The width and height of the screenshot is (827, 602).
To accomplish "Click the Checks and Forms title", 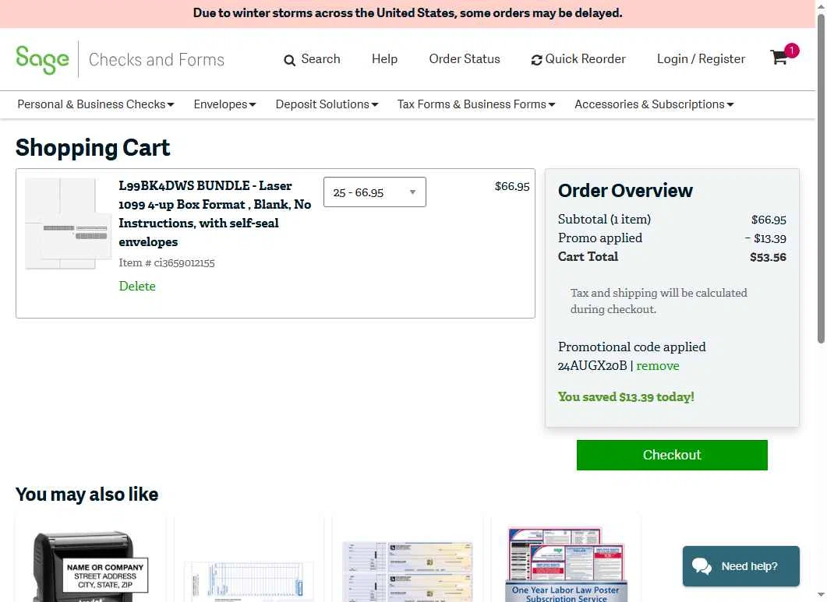I will [156, 59].
